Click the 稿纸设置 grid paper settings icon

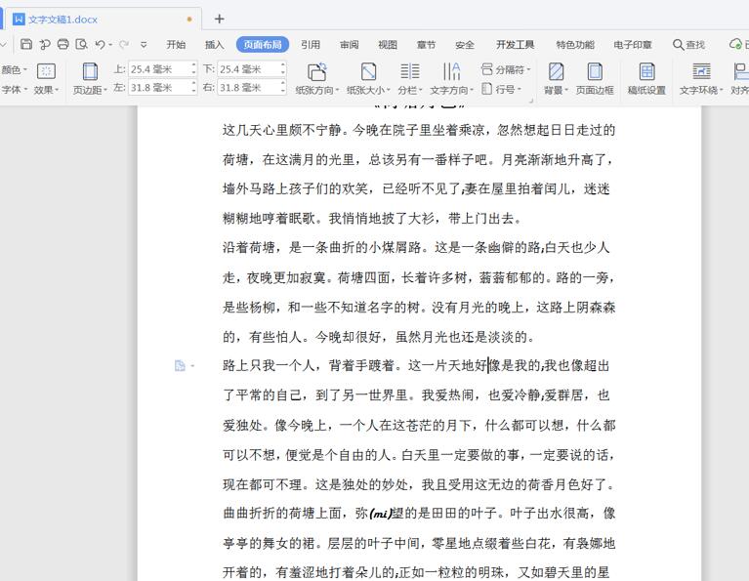tap(646, 71)
